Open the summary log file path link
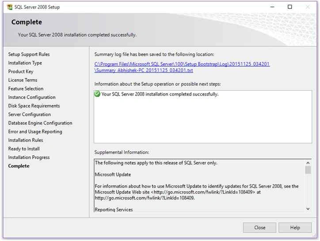The height and width of the screenshot is (241, 320). (182, 67)
